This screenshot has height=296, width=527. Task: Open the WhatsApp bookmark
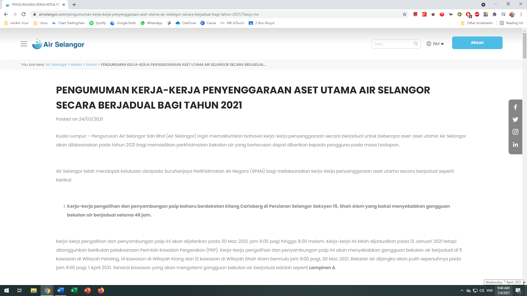[x=151, y=23]
